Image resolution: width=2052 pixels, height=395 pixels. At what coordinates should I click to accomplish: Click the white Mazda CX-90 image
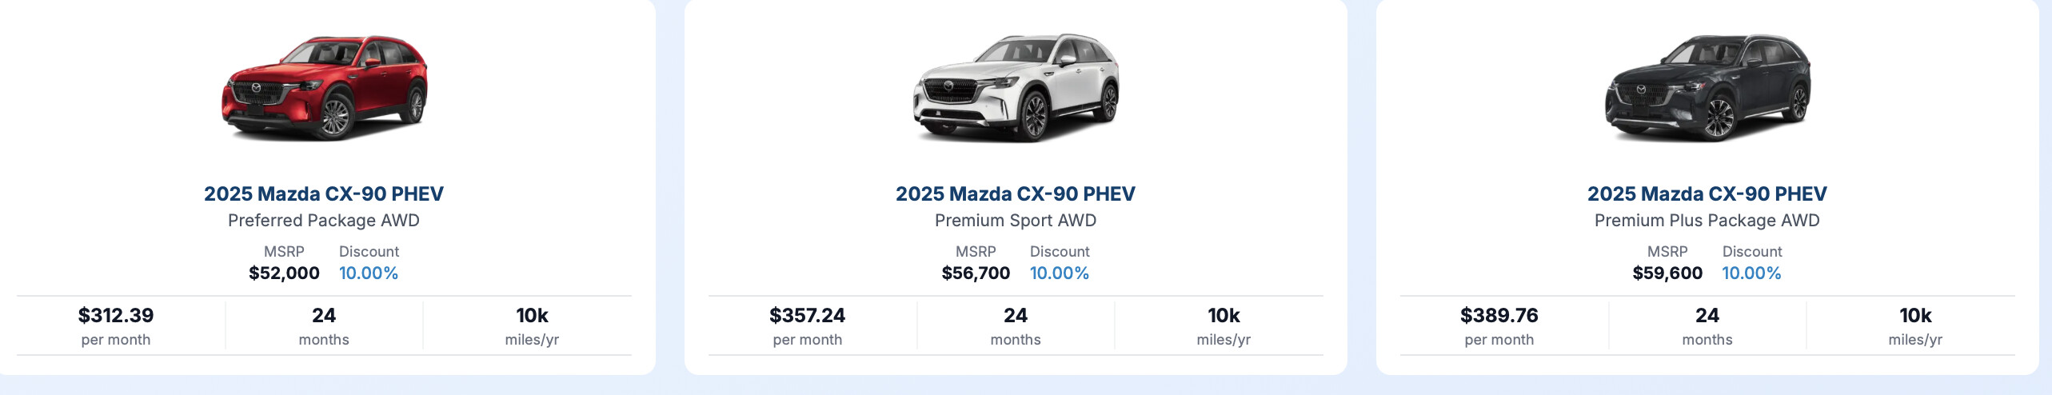pyautogui.click(x=1016, y=87)
